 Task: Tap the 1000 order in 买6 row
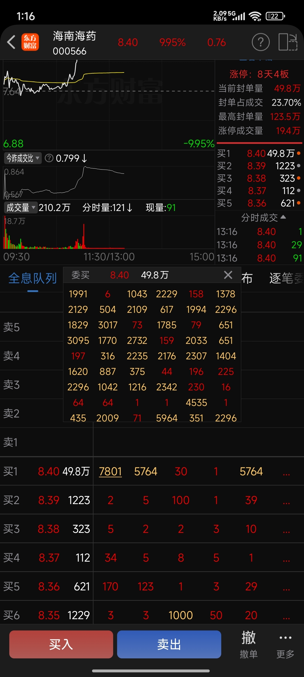pyautogui.click(x=181, y=616)
